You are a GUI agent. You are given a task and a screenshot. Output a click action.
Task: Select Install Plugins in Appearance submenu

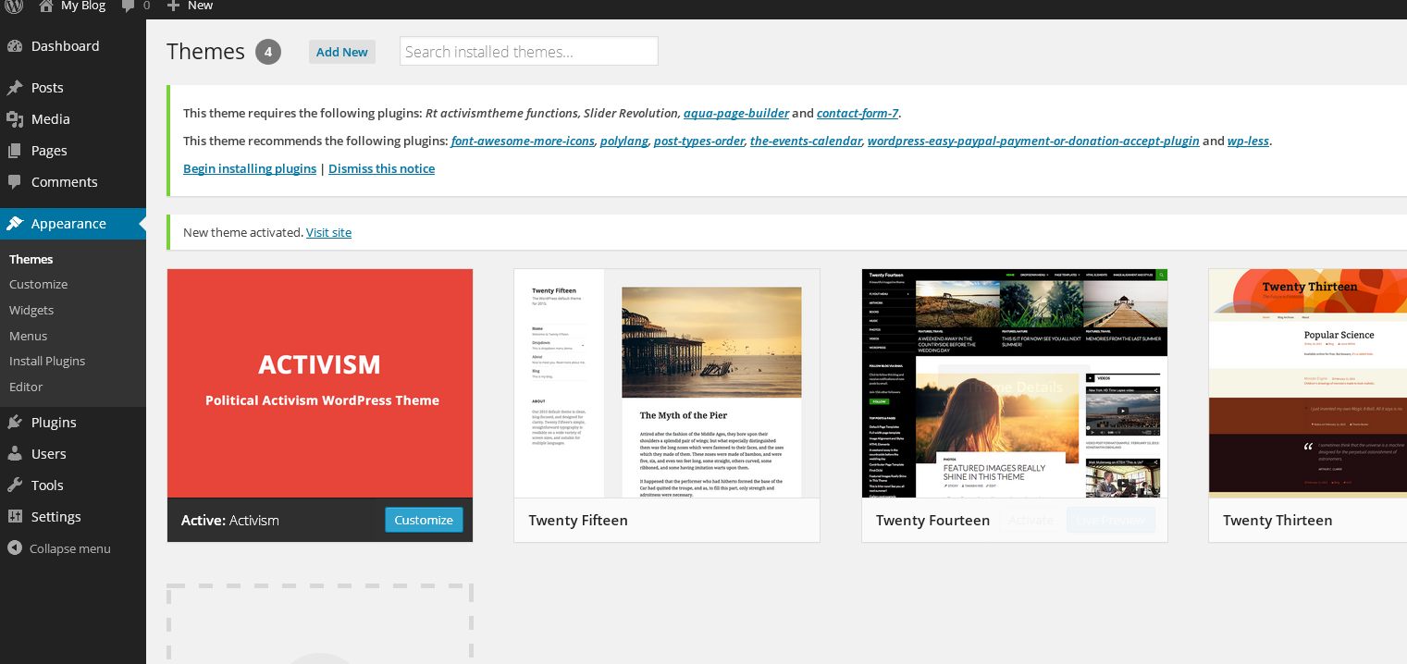[x=47, y=362]
